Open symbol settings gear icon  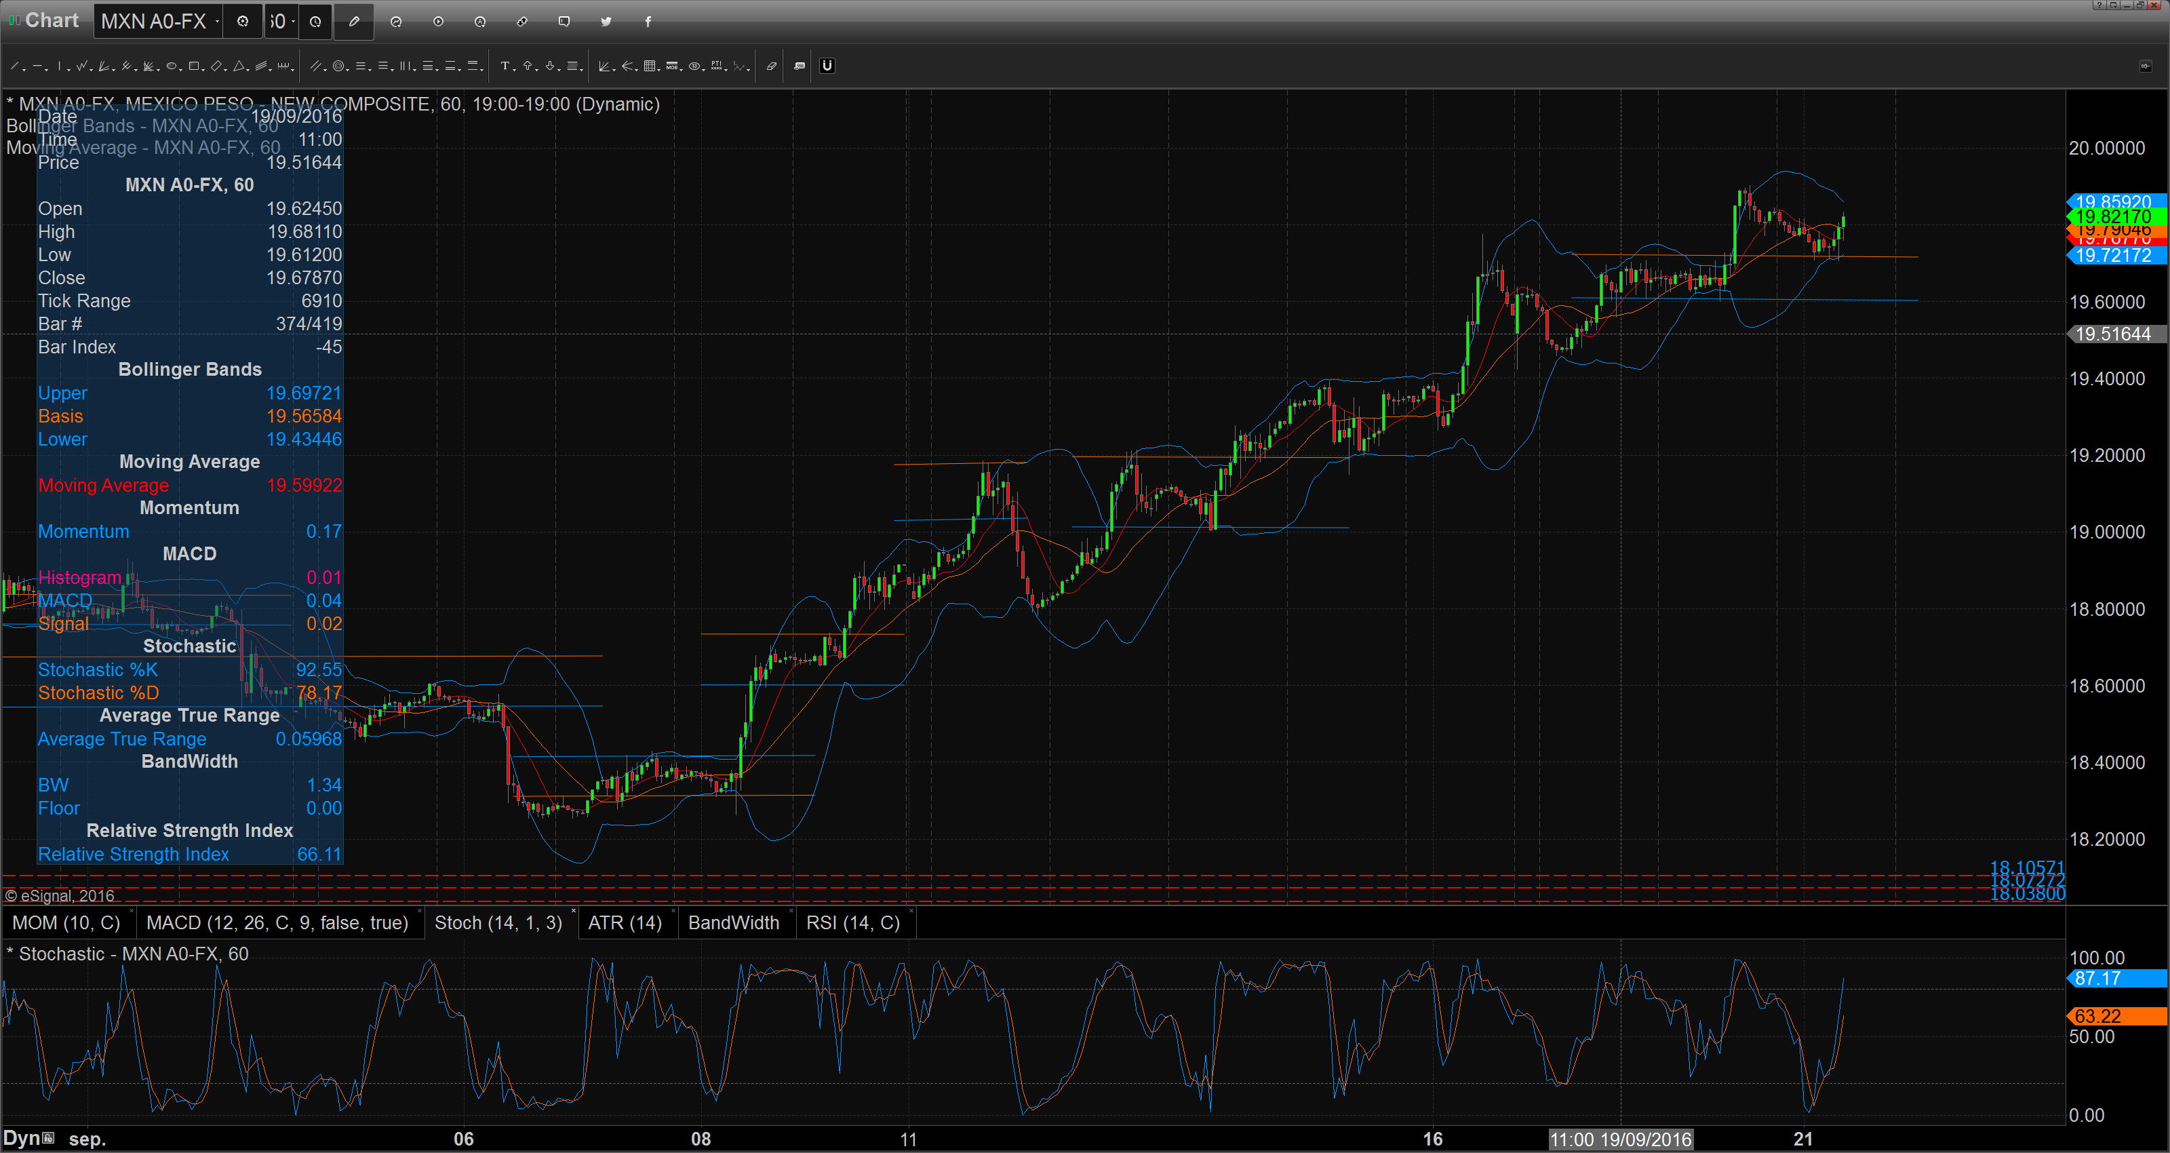(243, 21)
